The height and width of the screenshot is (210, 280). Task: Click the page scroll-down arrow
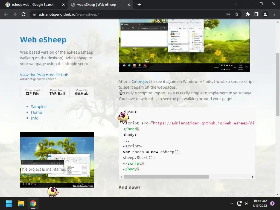point(278,194)
